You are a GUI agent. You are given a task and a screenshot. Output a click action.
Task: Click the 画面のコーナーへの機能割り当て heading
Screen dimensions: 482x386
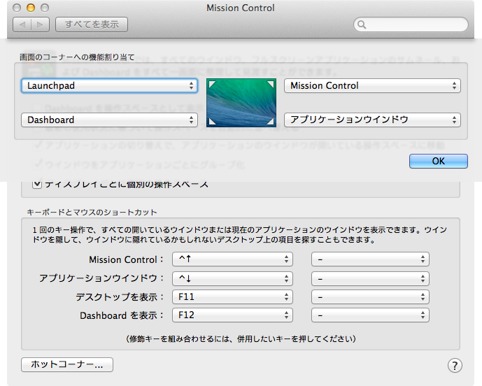(x=77, y=57)
